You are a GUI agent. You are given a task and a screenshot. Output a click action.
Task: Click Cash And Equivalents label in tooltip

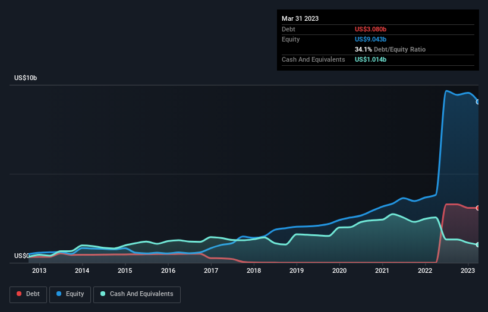313,59
